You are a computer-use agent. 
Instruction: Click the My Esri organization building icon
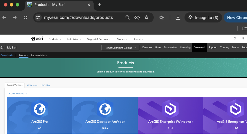click(x=2, y=48)
